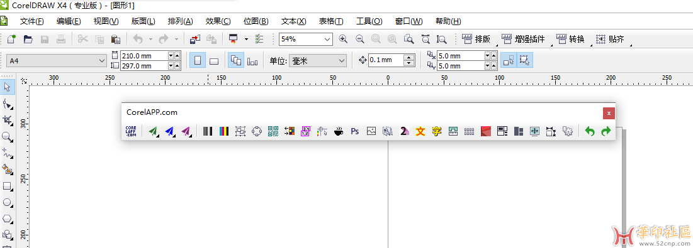Viewport: 693px width, 248px height.
Task: Click the Cut scissors icon
Action: [x=82, y=39]
